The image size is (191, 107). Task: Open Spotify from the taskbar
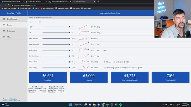pyautogui.click(x=121, y=105)
